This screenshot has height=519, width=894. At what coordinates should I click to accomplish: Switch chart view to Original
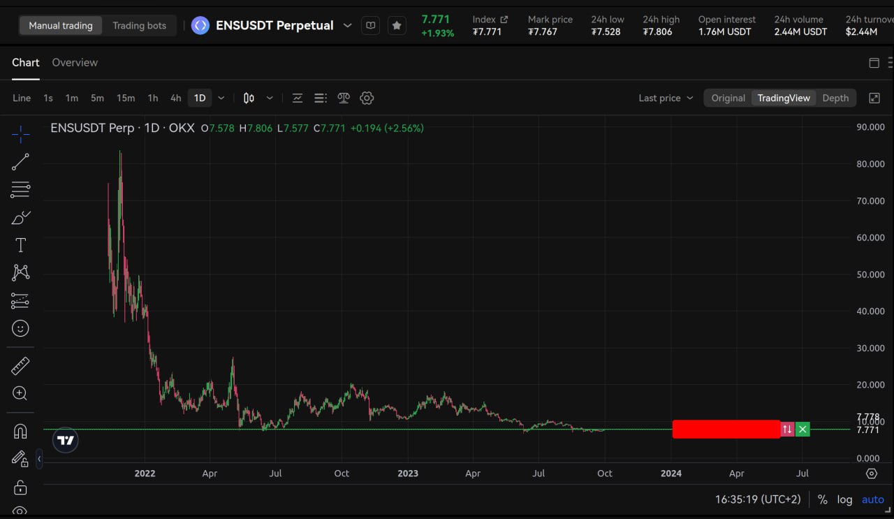tap(728, 98)
